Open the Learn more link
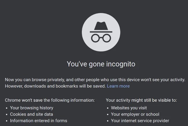 118,86
